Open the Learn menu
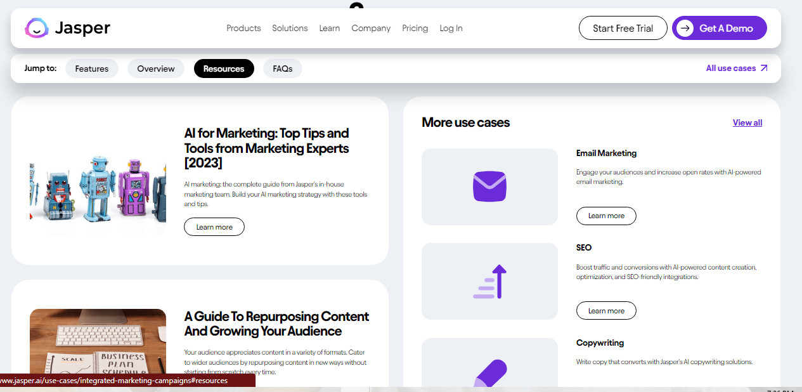Image resolution: width=802 pixels, height=392 pixels. point(330,28)
